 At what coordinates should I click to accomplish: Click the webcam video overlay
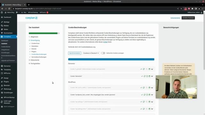click(x=176, y=87)
